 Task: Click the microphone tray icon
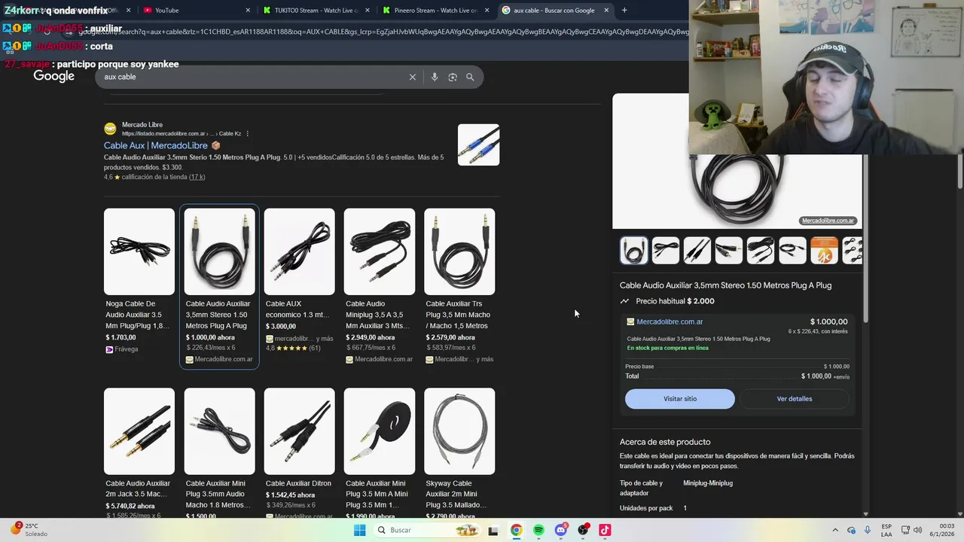[866, 530]
